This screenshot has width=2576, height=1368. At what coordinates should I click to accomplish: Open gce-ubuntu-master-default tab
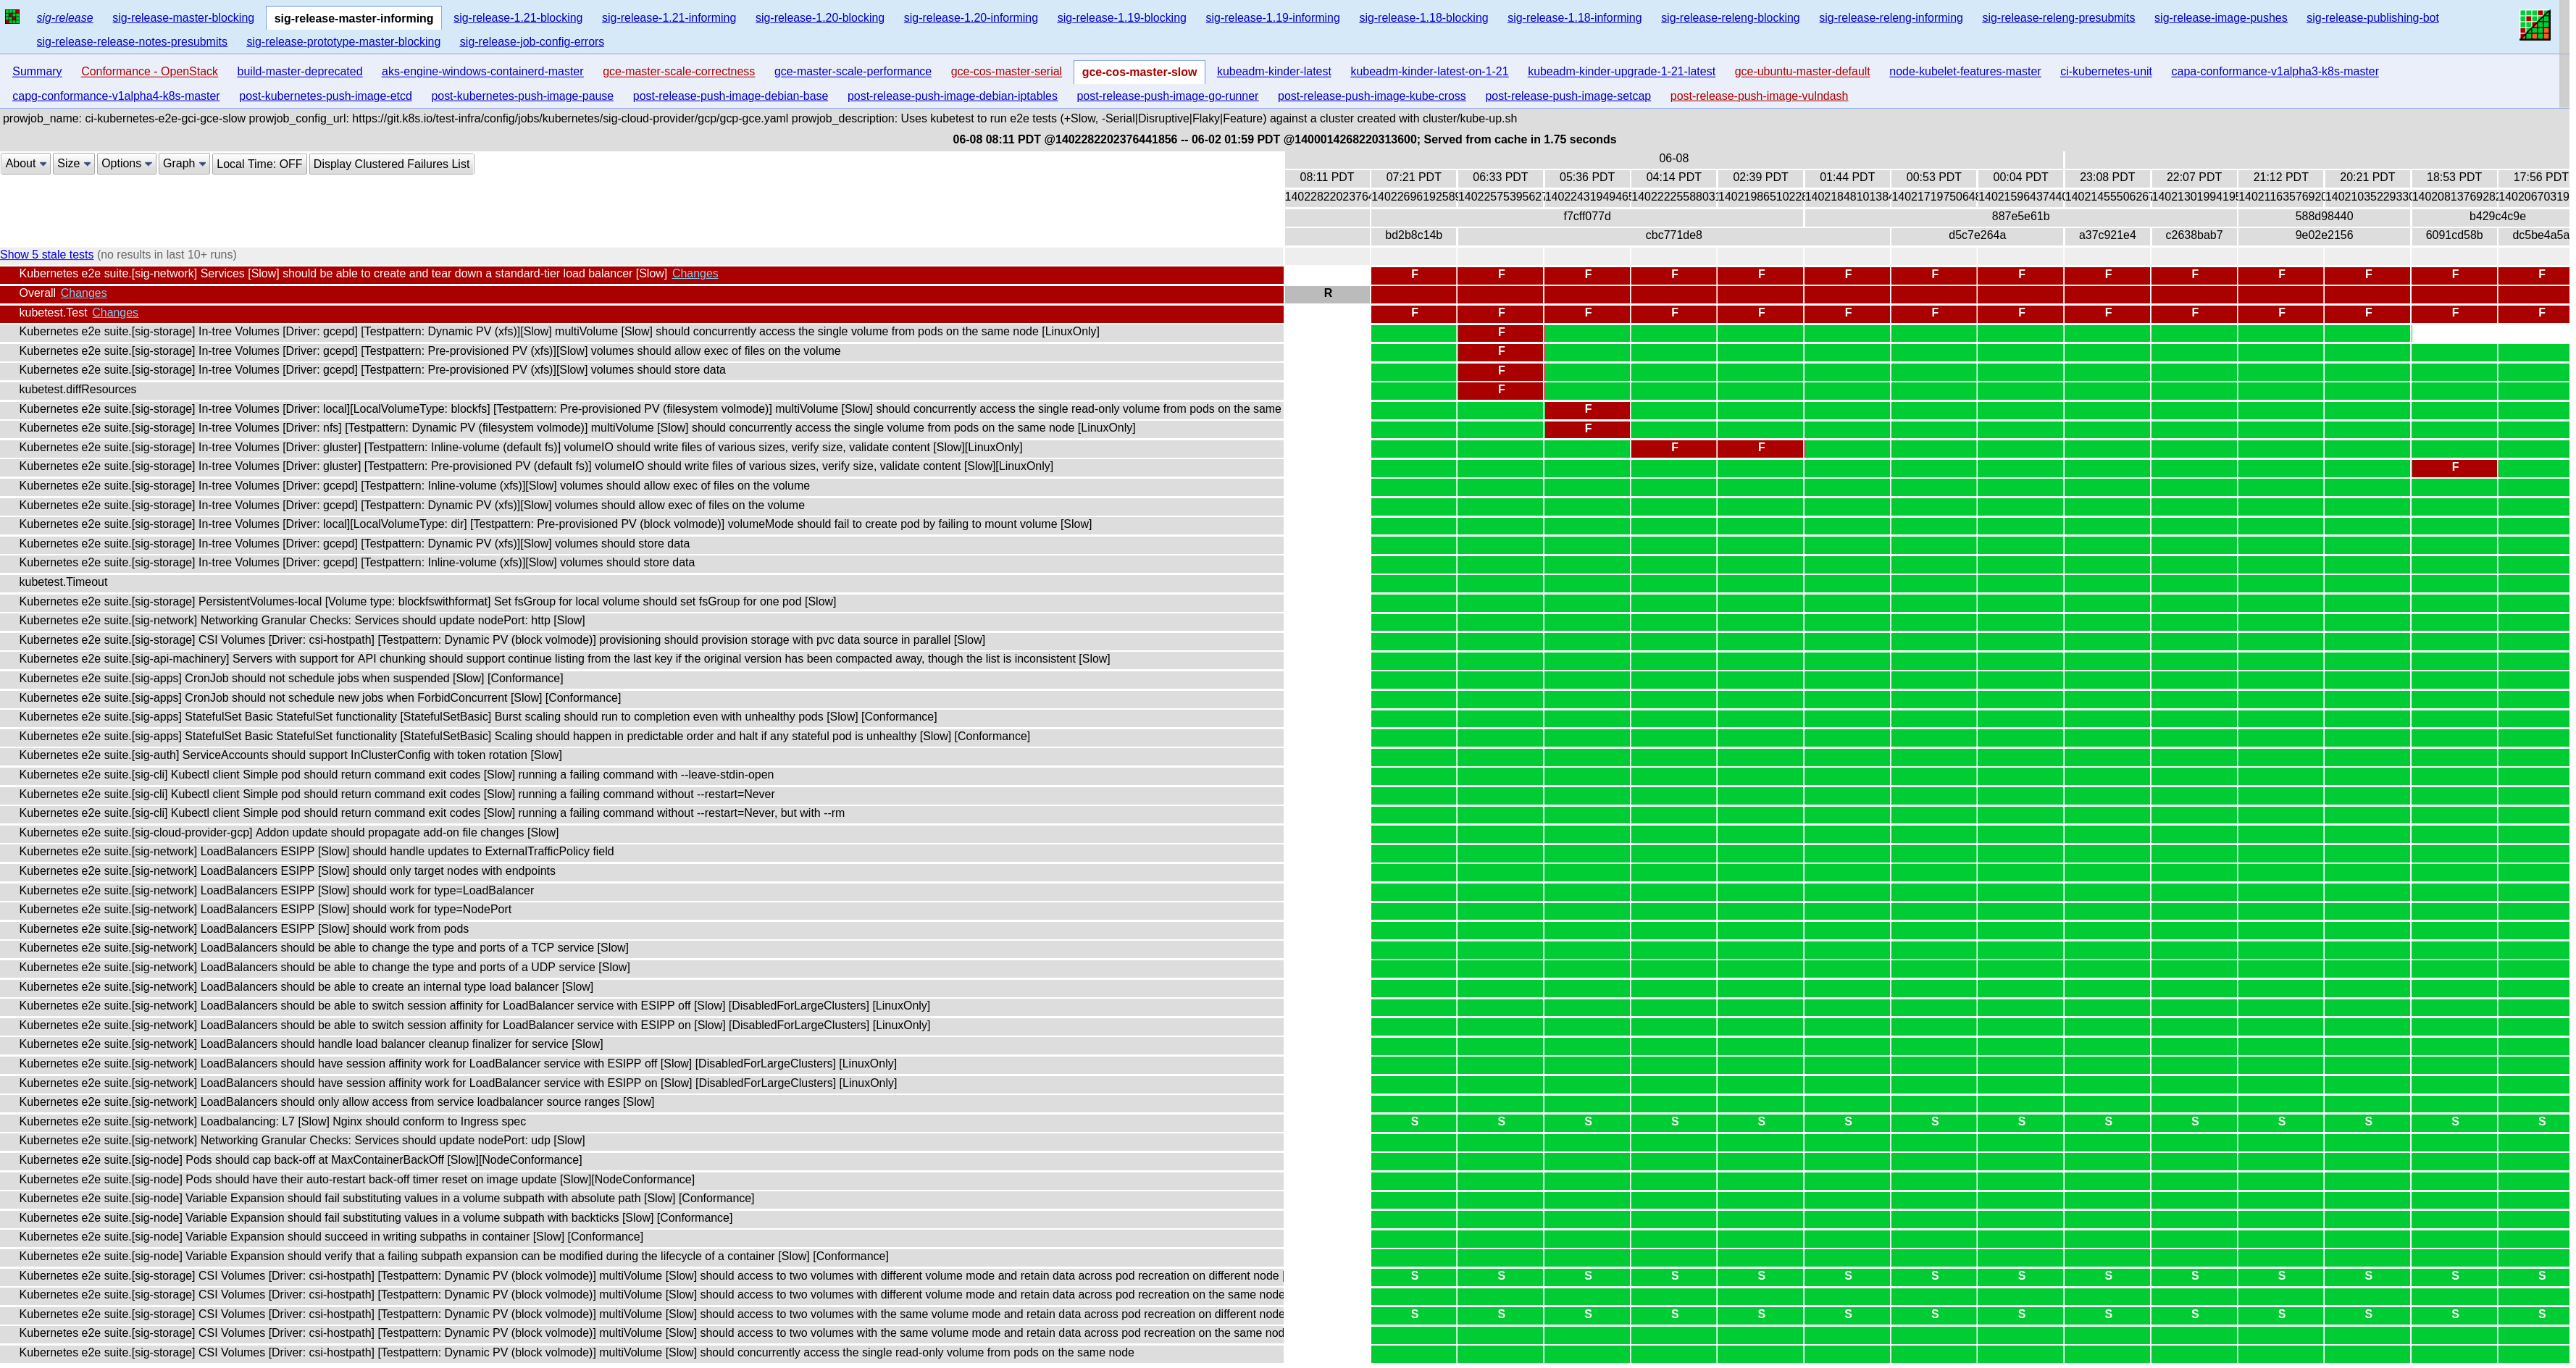click(x=1802, y=72)
